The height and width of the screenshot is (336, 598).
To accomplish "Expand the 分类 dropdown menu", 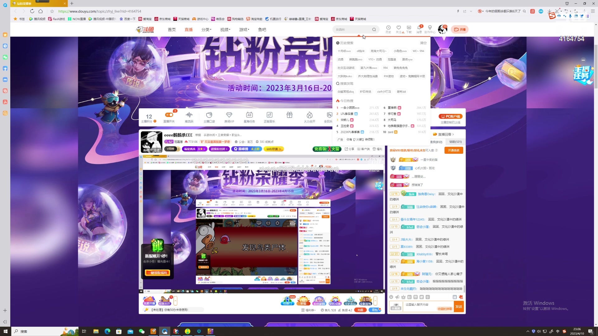I will pyautogui.click(x=206, y=30).
